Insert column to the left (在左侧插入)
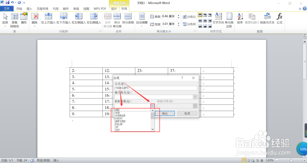 pyautogui.click(x=79, y=19)
